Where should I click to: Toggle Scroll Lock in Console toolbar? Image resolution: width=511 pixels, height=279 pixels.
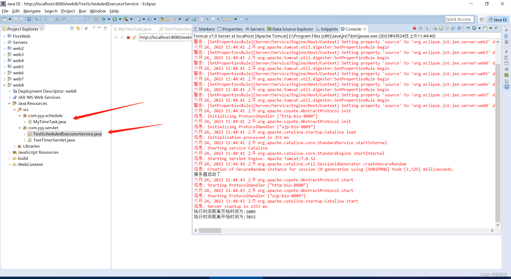point(441,28)
